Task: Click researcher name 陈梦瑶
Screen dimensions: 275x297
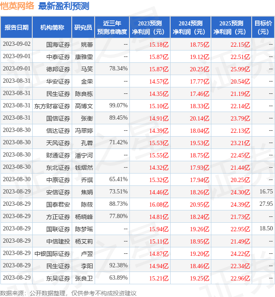Action: click(x=84, y=230)
